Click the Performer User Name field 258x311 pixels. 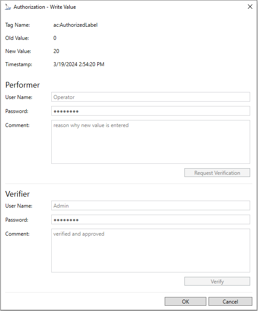click(151, 97)
